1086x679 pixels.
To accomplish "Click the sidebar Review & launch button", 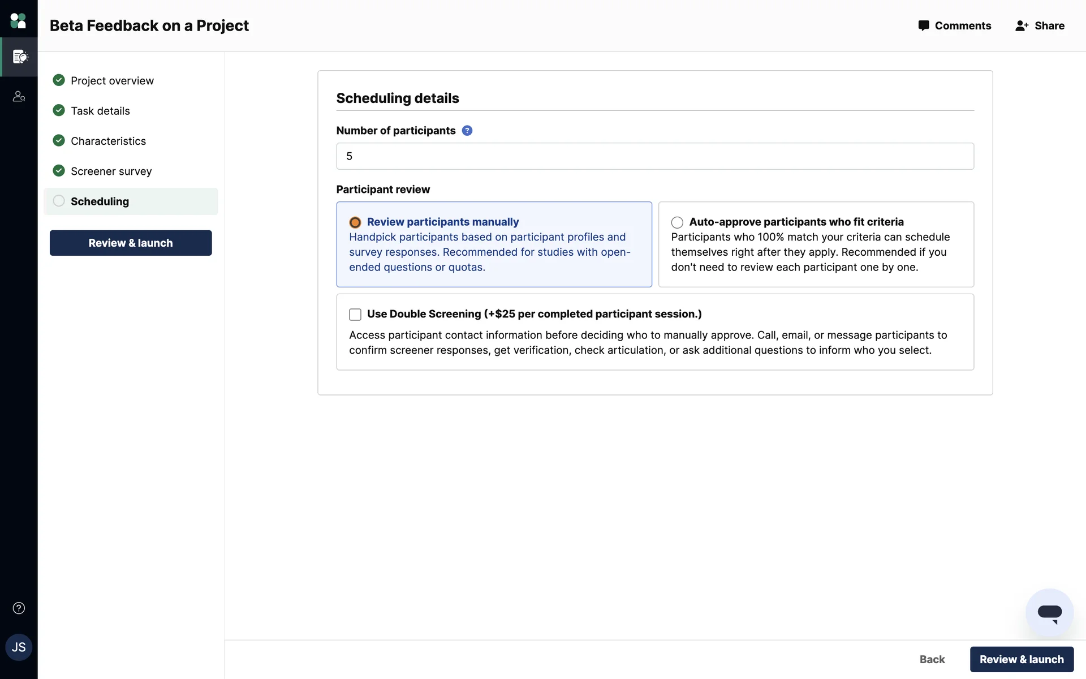I will [131, 243].
